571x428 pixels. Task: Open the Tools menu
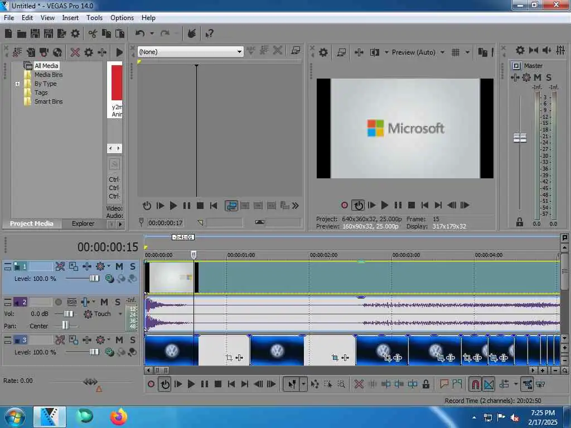point(94,18)
